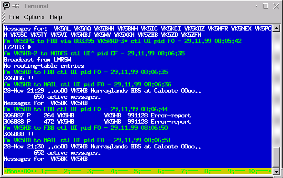Click the terminal cursor block on the last line
This screenshot has width=283, height=178.
[x=5, y=165]
